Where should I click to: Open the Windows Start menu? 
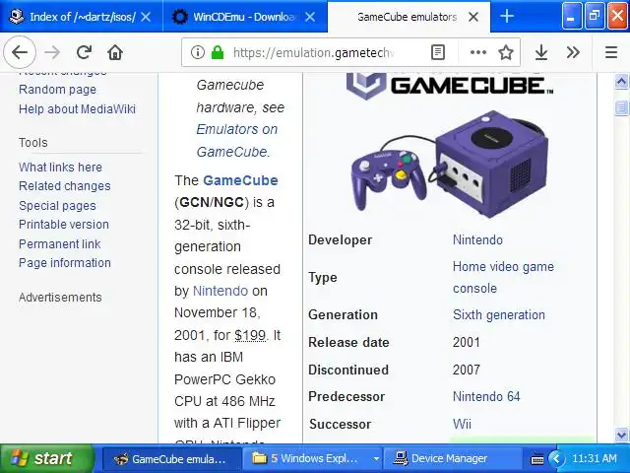(46, 458)
